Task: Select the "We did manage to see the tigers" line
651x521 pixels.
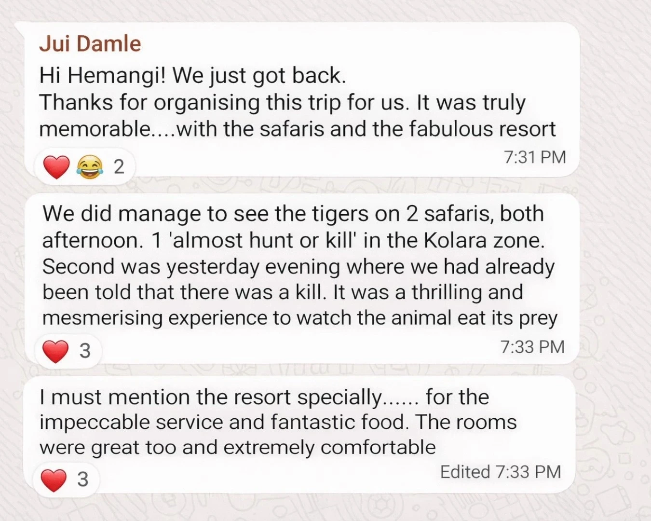Action: coord(293,214)
